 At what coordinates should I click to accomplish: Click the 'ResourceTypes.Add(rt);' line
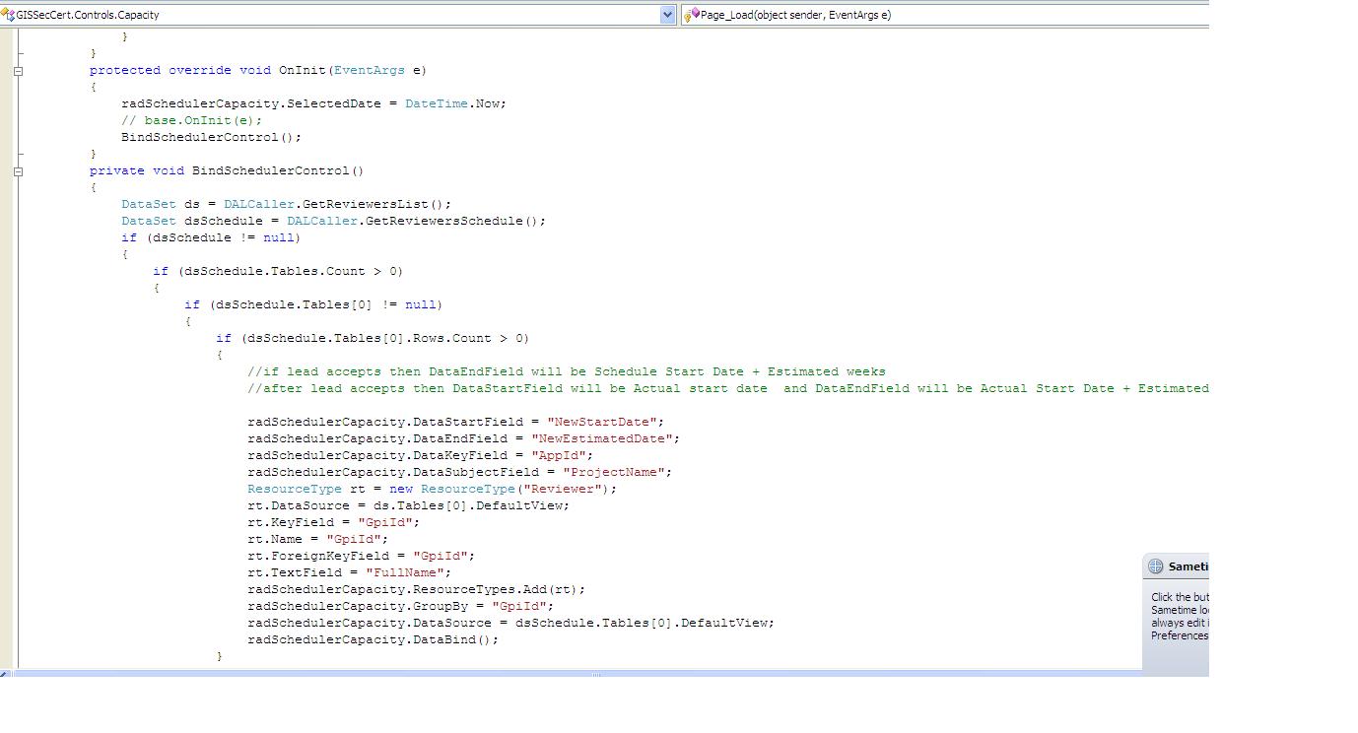417,589
